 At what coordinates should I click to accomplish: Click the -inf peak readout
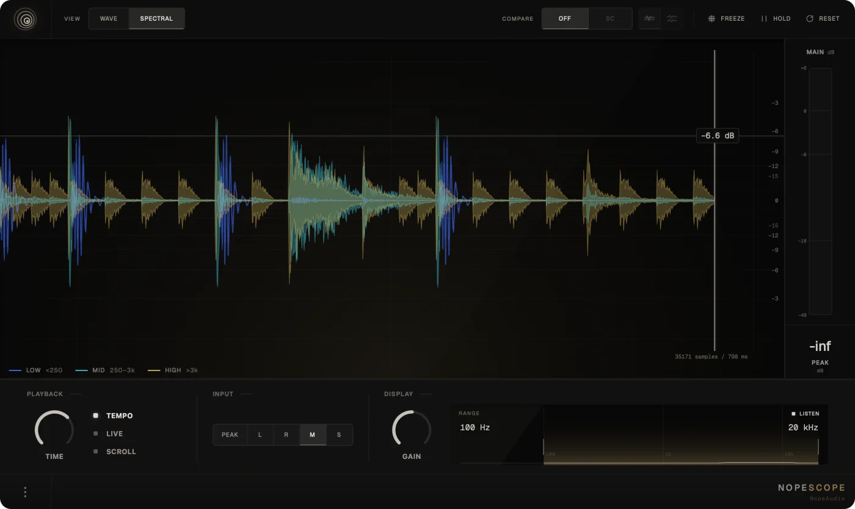coord(820,347)
